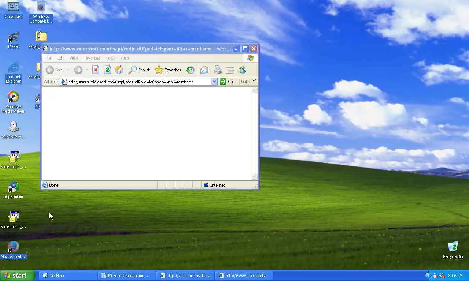Switch to second microsoft.com taskbar button
This screenshot has height=281, width=469.
point(244,276)
